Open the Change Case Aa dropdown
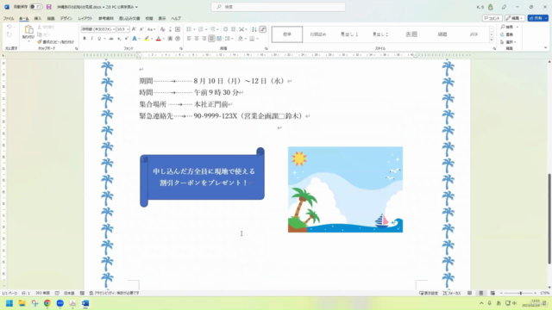This screenshot has width=552, height=310. (x=151, y=29)
